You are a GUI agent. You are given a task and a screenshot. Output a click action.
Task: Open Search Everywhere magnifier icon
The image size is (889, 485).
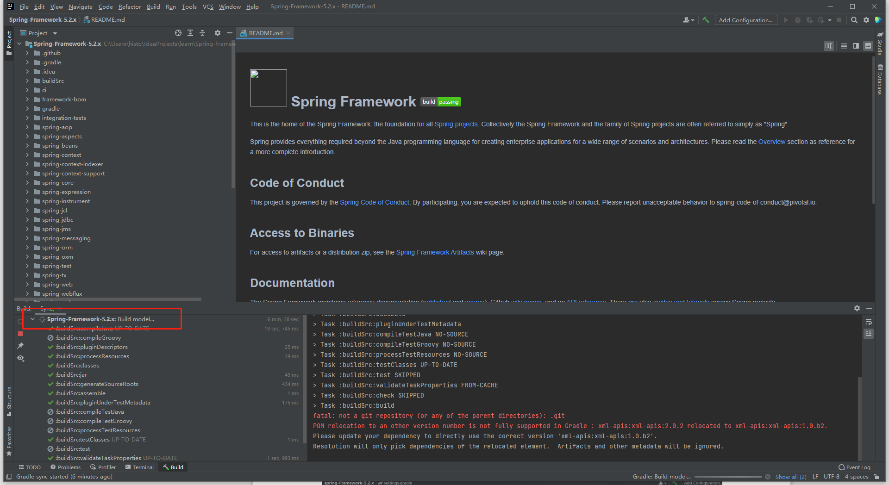coord(854,20)
